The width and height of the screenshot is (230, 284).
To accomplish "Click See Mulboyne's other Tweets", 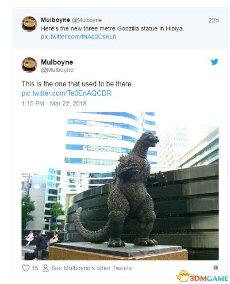I will [x=91, y=268].
